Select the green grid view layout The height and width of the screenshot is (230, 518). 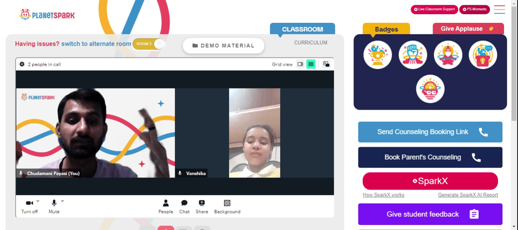pos(311,64)
